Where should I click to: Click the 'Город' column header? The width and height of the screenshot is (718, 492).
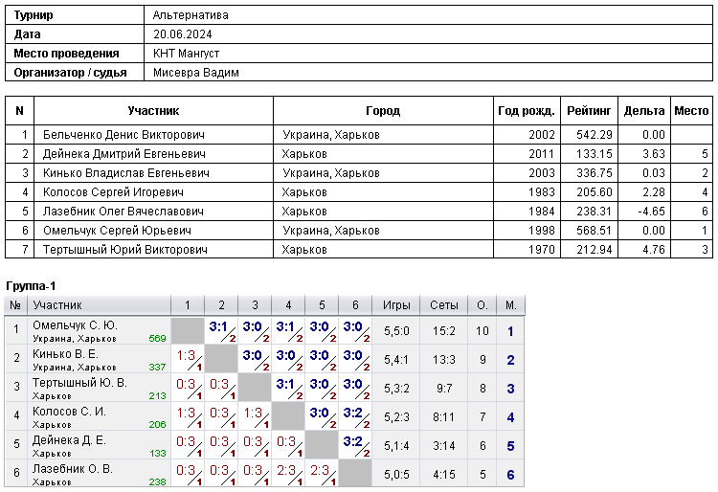[x=383, y=111]
